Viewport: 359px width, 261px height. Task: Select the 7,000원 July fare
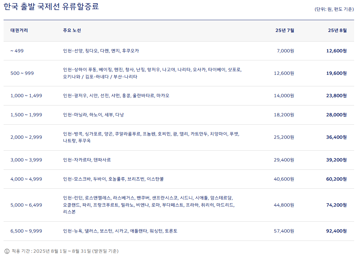pos(285,51)
